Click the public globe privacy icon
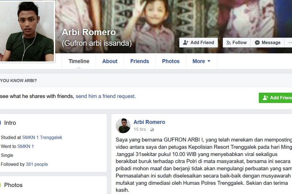This screenshot has width=292, height=194. click(152, 130)
